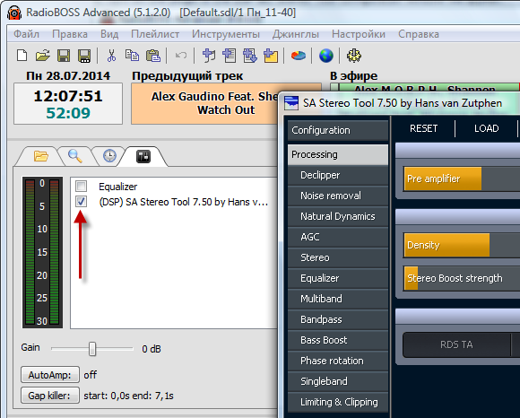520x418 pixels.
Task: Open the Singleband settings
Action: pos(338,381)
